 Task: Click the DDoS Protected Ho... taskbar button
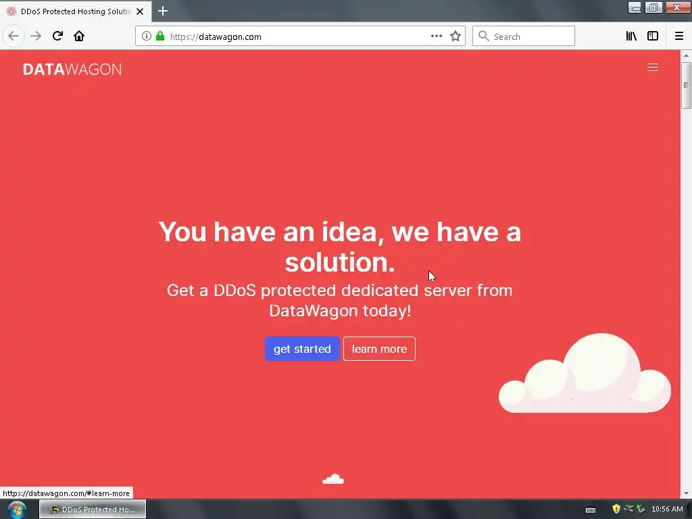pyautogui.click(x=92, y=510)
